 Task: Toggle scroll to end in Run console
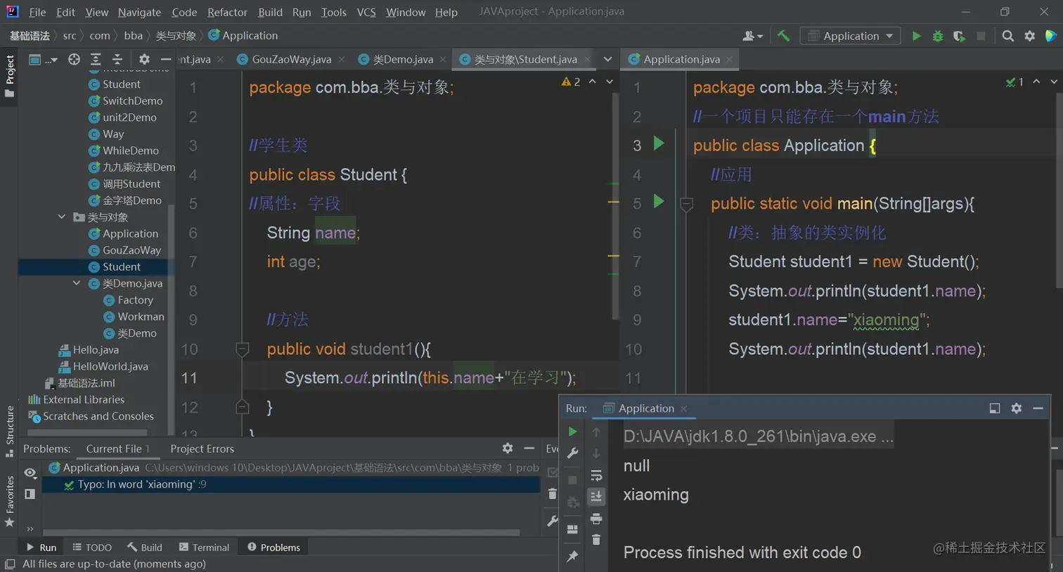click(x=596, y=497)
